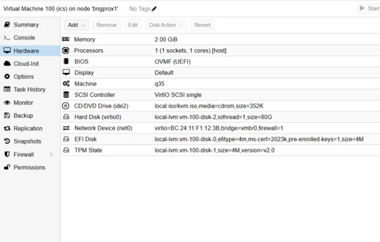Click the CD/DVD Drive disc icon
Screen dimensions: 380x242
(x=66, y=106)
